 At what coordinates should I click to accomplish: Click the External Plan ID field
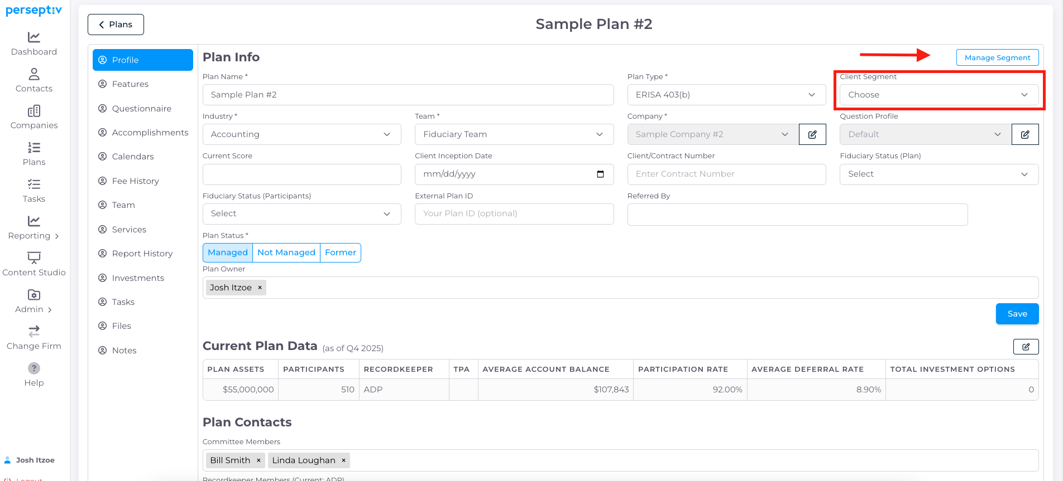tap(514, 214)
